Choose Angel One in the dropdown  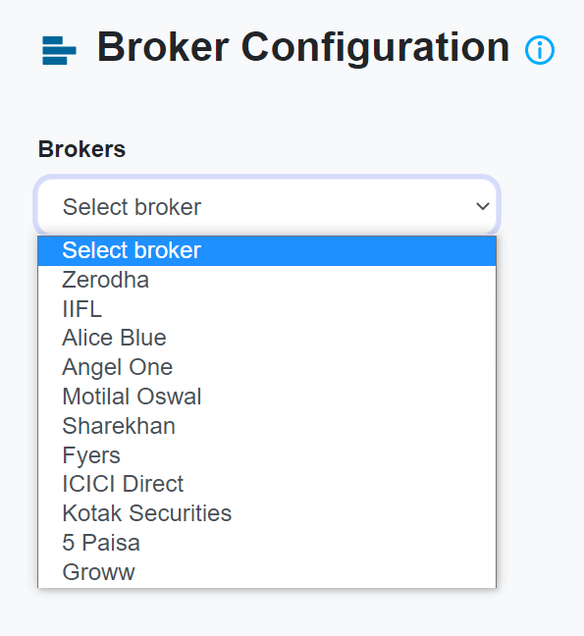[x=267, y=367]
